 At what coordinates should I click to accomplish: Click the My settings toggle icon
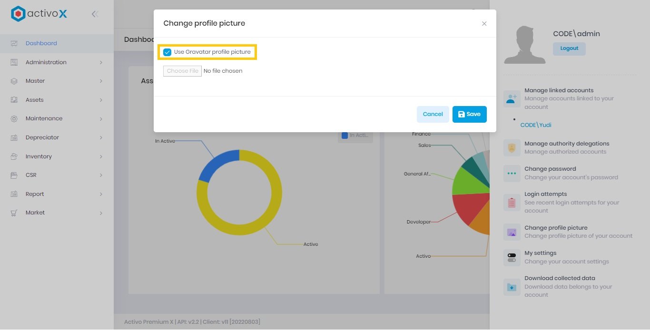click(512, 257)
